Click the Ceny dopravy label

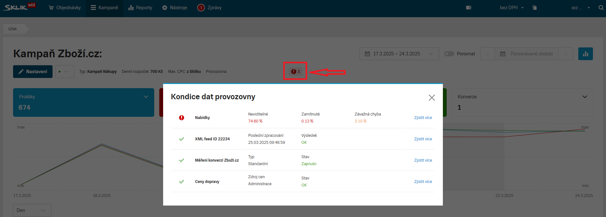pyautogui.click(x=207, y=182)
